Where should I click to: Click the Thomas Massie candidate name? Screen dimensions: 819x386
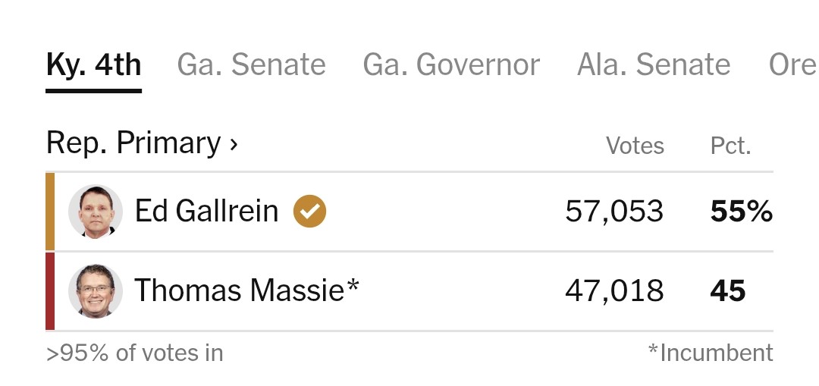[x=247, y=290]
